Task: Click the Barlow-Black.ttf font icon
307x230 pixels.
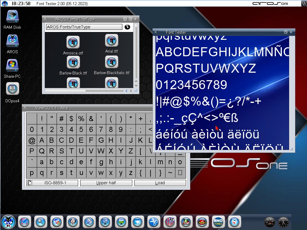Action: (73, 62)
